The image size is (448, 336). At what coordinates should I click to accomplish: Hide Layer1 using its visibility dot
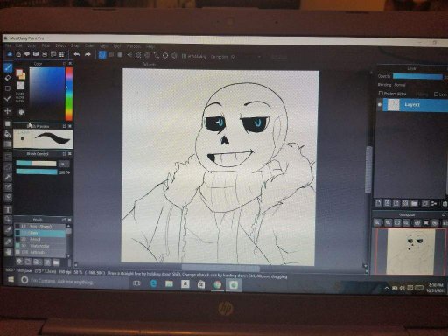pos(380,104)
